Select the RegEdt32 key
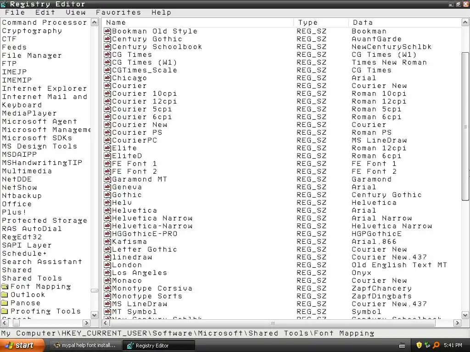Screen dimensions: 470x352 [x=22, y=237]
